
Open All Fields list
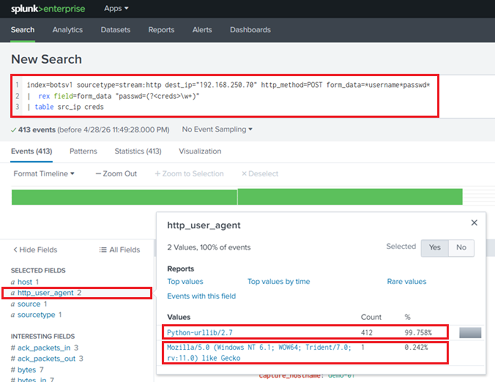point(120,250)
